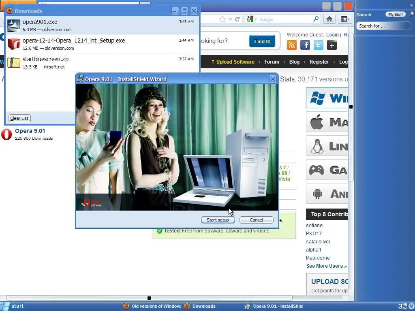Open contributor Matrixisme's profile
The image size is (415, 311).
[x=318, y=258]
